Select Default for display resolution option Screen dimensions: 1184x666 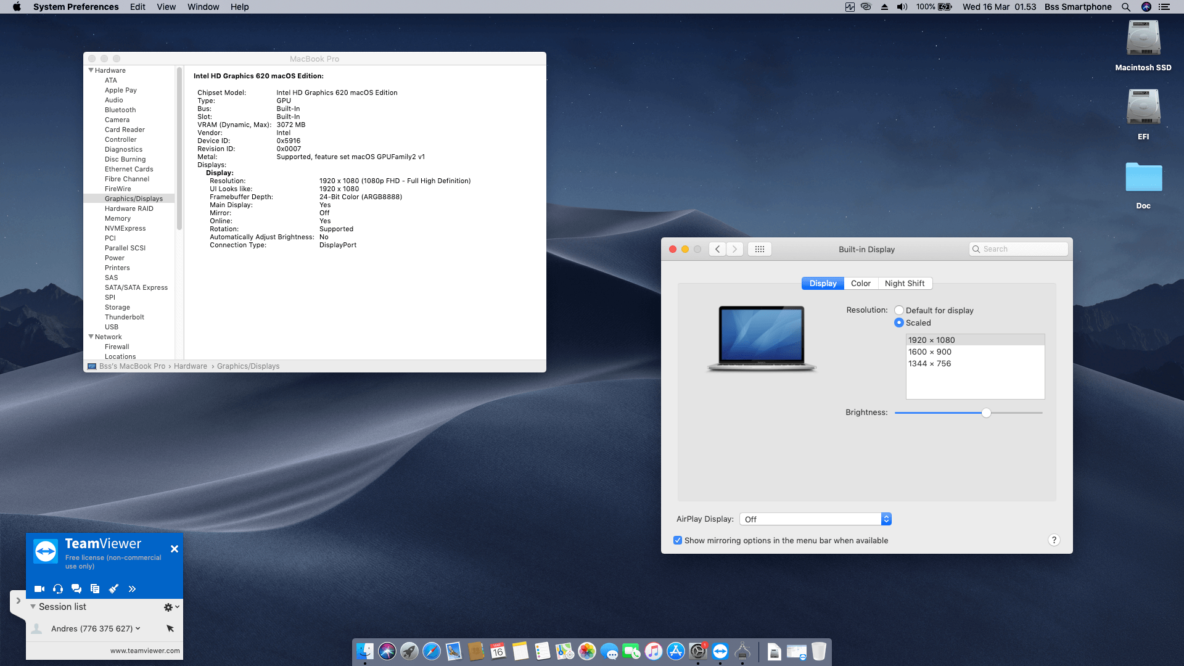[x=899, y=310]
